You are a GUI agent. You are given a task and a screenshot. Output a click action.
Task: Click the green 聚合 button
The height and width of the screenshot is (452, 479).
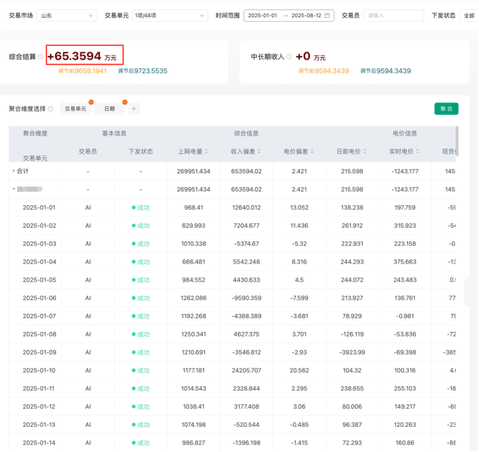446,109
